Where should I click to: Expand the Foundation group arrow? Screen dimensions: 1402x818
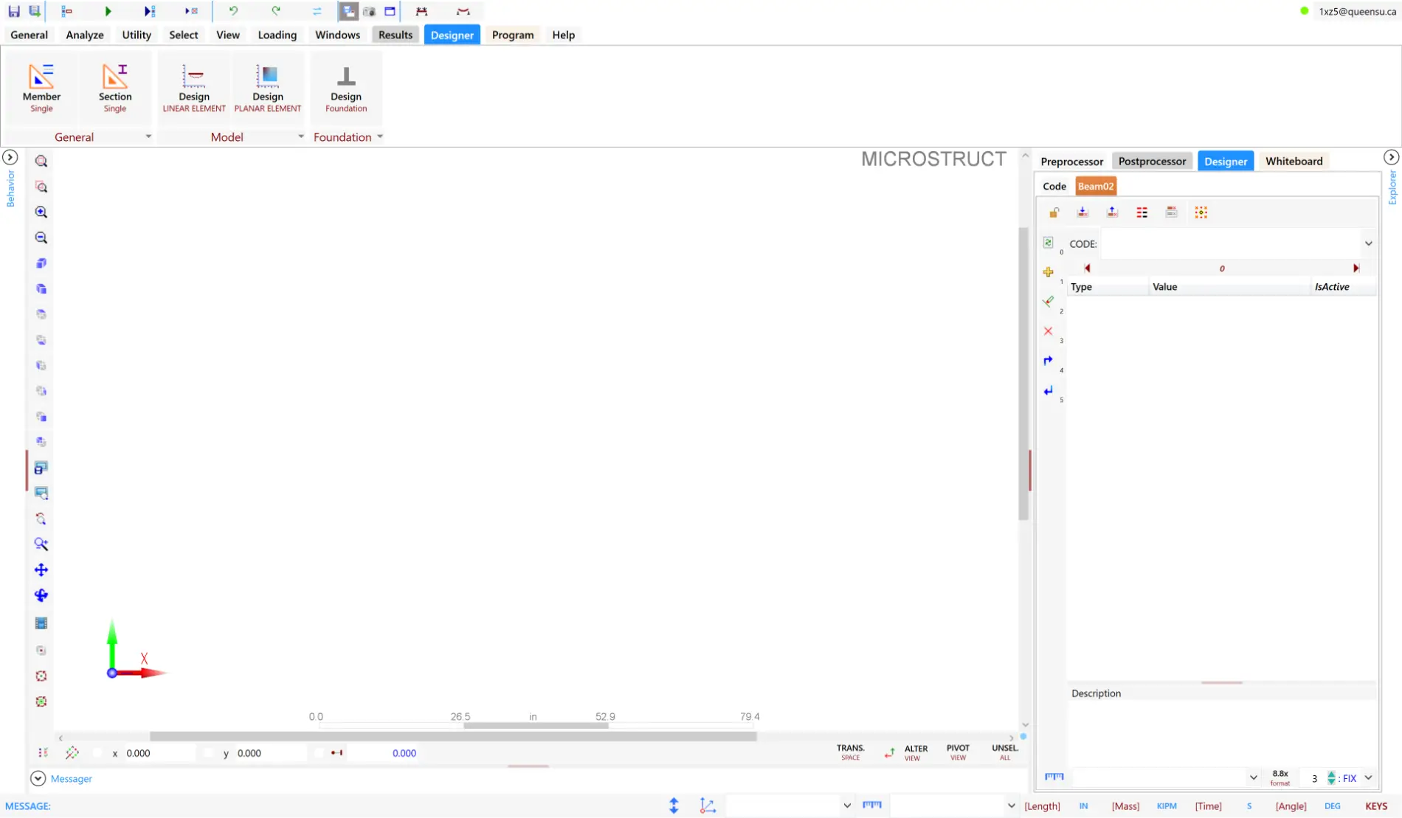point(380,136)
